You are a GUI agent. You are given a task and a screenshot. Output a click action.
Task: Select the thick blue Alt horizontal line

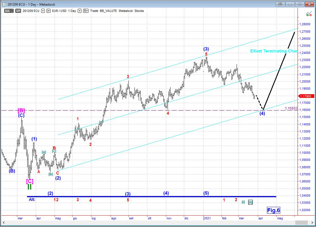click(151, 196)
